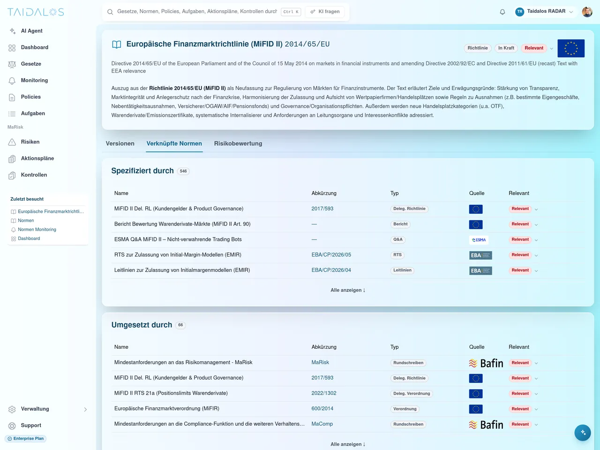Open relevance dropdown for RTS Initial-Margin-Modellen row
This screenshot has width=600, height=450.
(536, 255)
